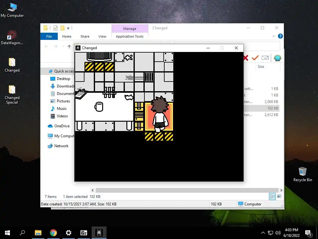Image resolution: width=318 pixels, height=239 pixels.
Task: Sort files by the Size column
Action: coord(261,67)
